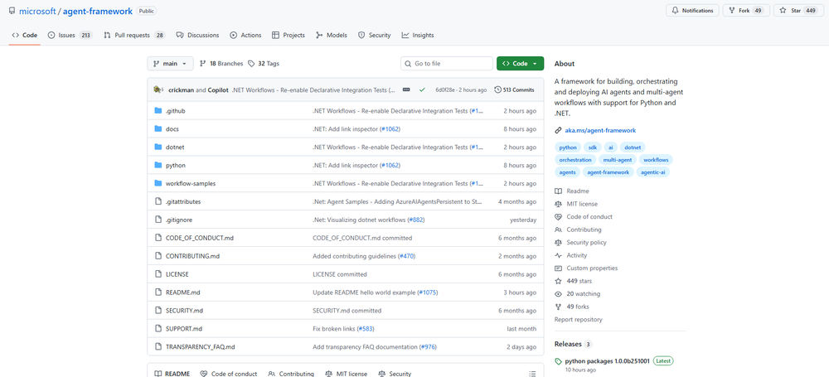Click the link icon beside aka.ms/agent-framework
The height and width of the screenshot is (377, 829).
pyautogui.click(x=558, y=130)
